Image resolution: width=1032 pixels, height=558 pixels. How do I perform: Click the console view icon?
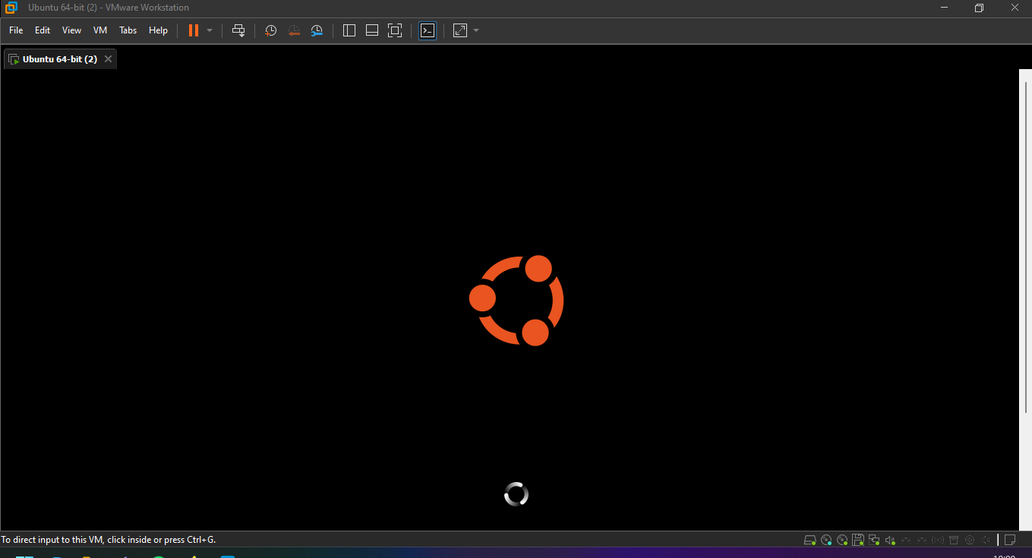point(428,30)
